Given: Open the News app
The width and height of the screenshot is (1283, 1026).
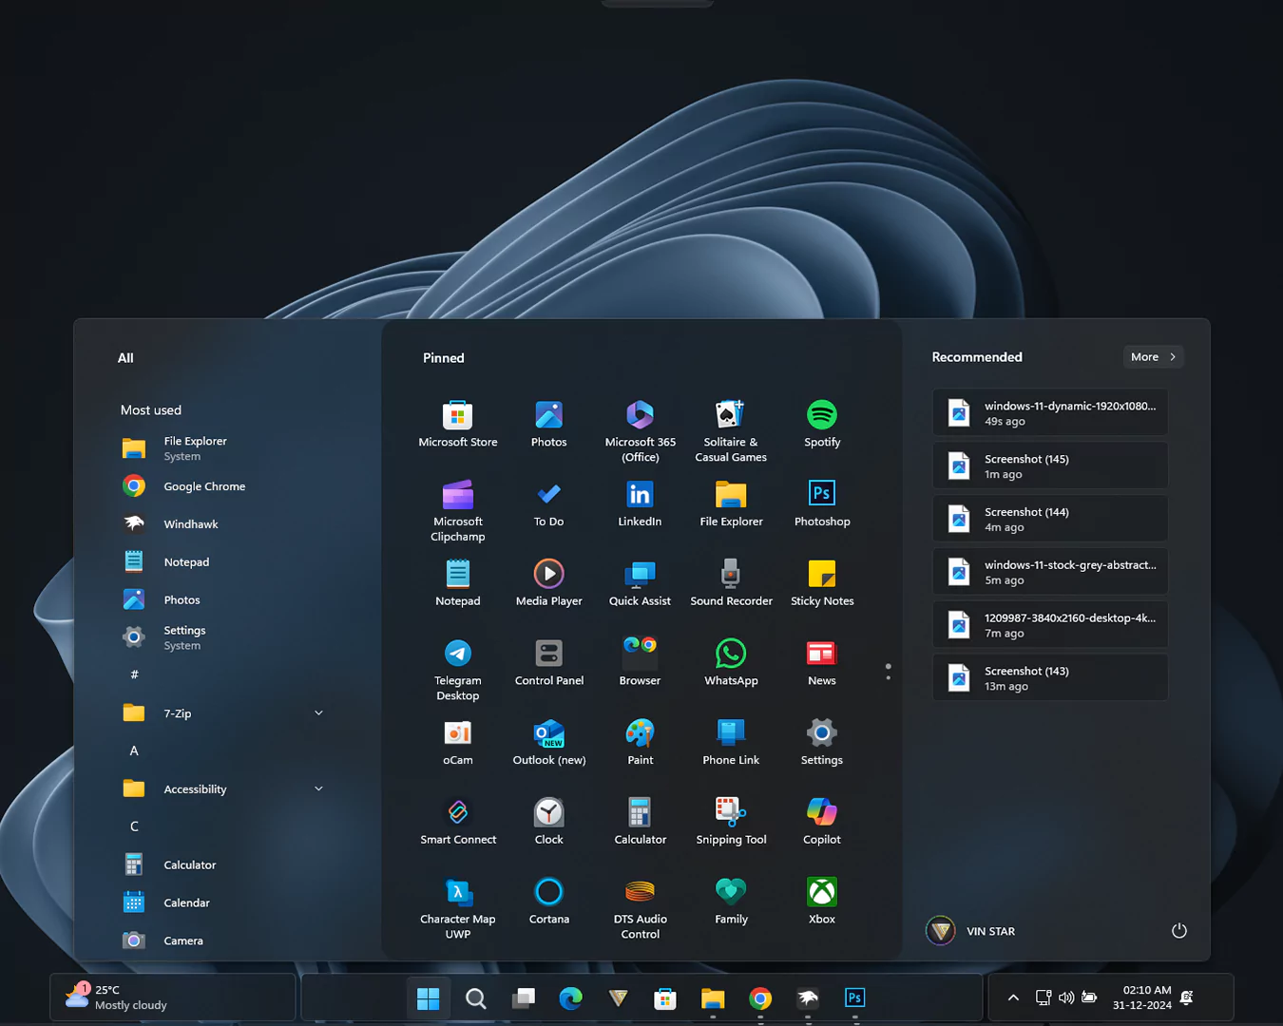Looking at the screenshot, I should pyautogui.click(x=822, y=663).
